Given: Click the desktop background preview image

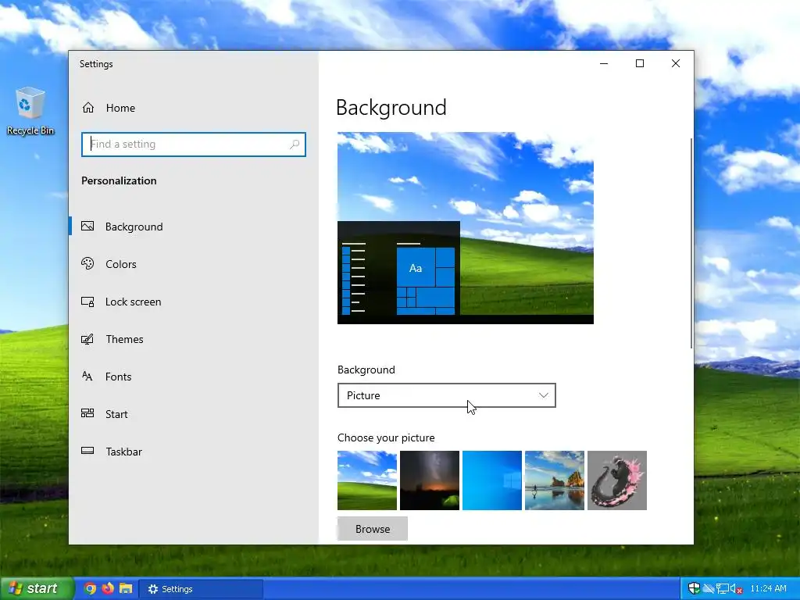Looking at the screenshot, I should pyautogui.click(x=466, y=228).
